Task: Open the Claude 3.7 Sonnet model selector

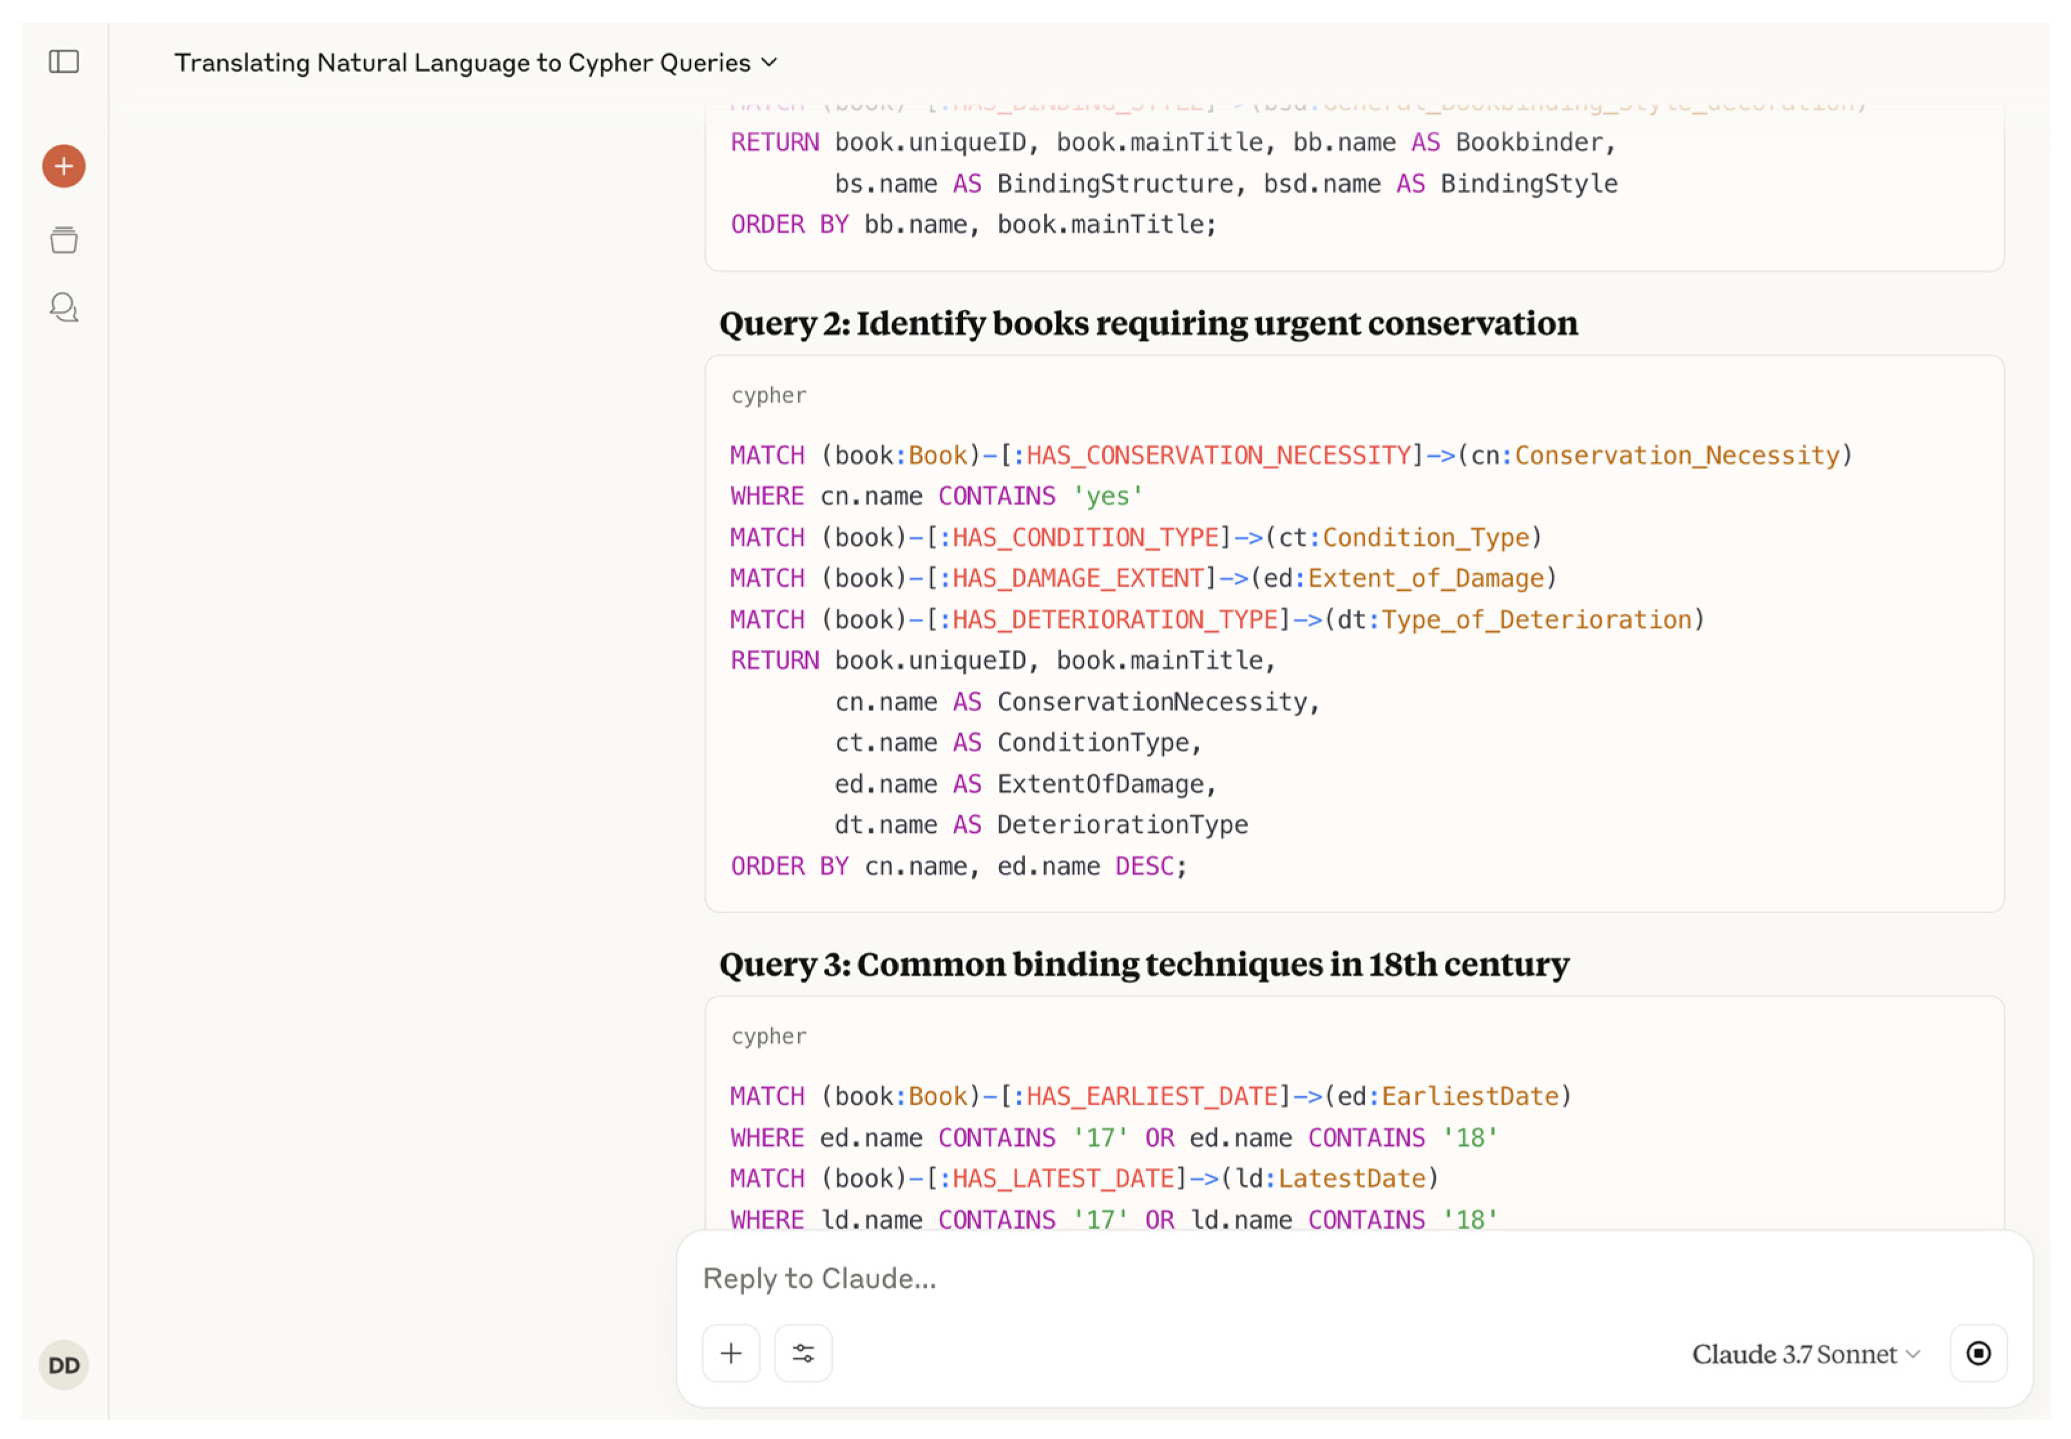Action: (x=1806, y=1354)
